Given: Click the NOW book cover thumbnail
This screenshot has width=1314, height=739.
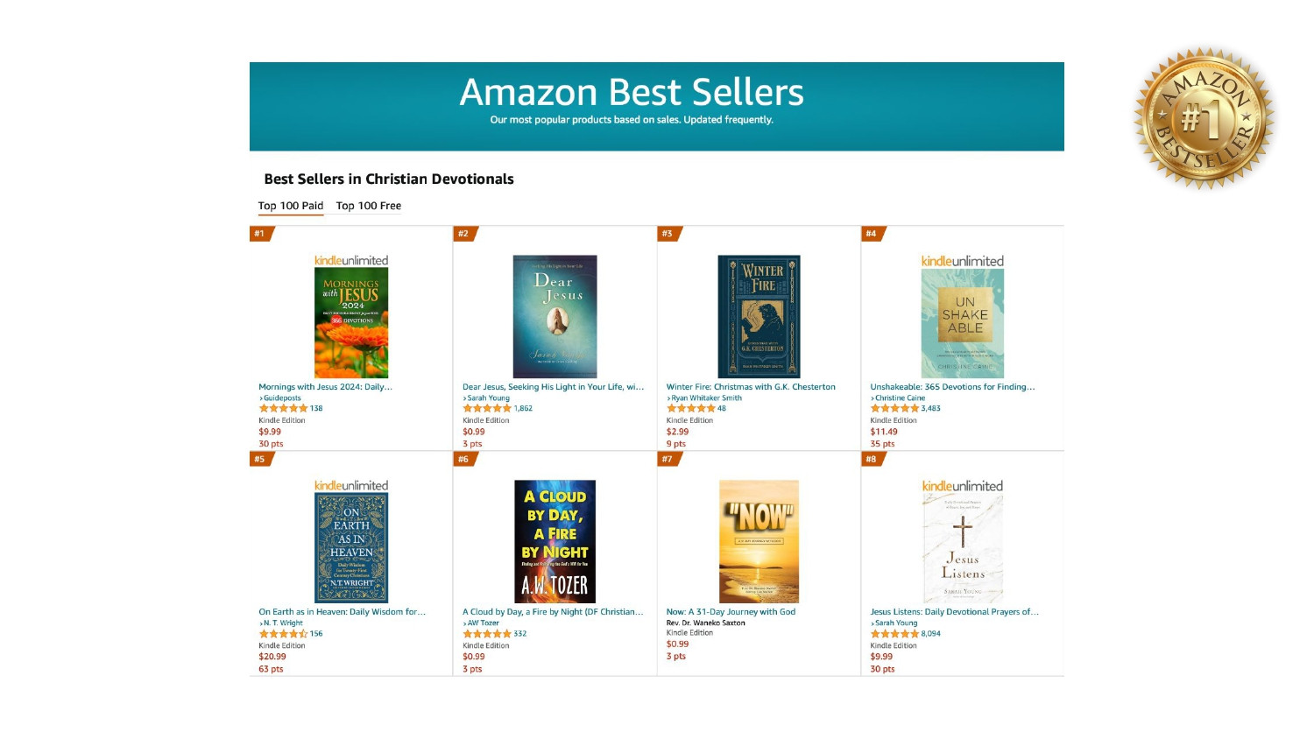Looking at the screenshot, I should pos(759,541).
